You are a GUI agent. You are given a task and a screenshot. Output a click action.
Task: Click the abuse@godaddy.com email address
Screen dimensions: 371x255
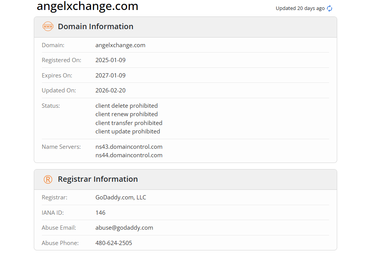pos(124,228)
